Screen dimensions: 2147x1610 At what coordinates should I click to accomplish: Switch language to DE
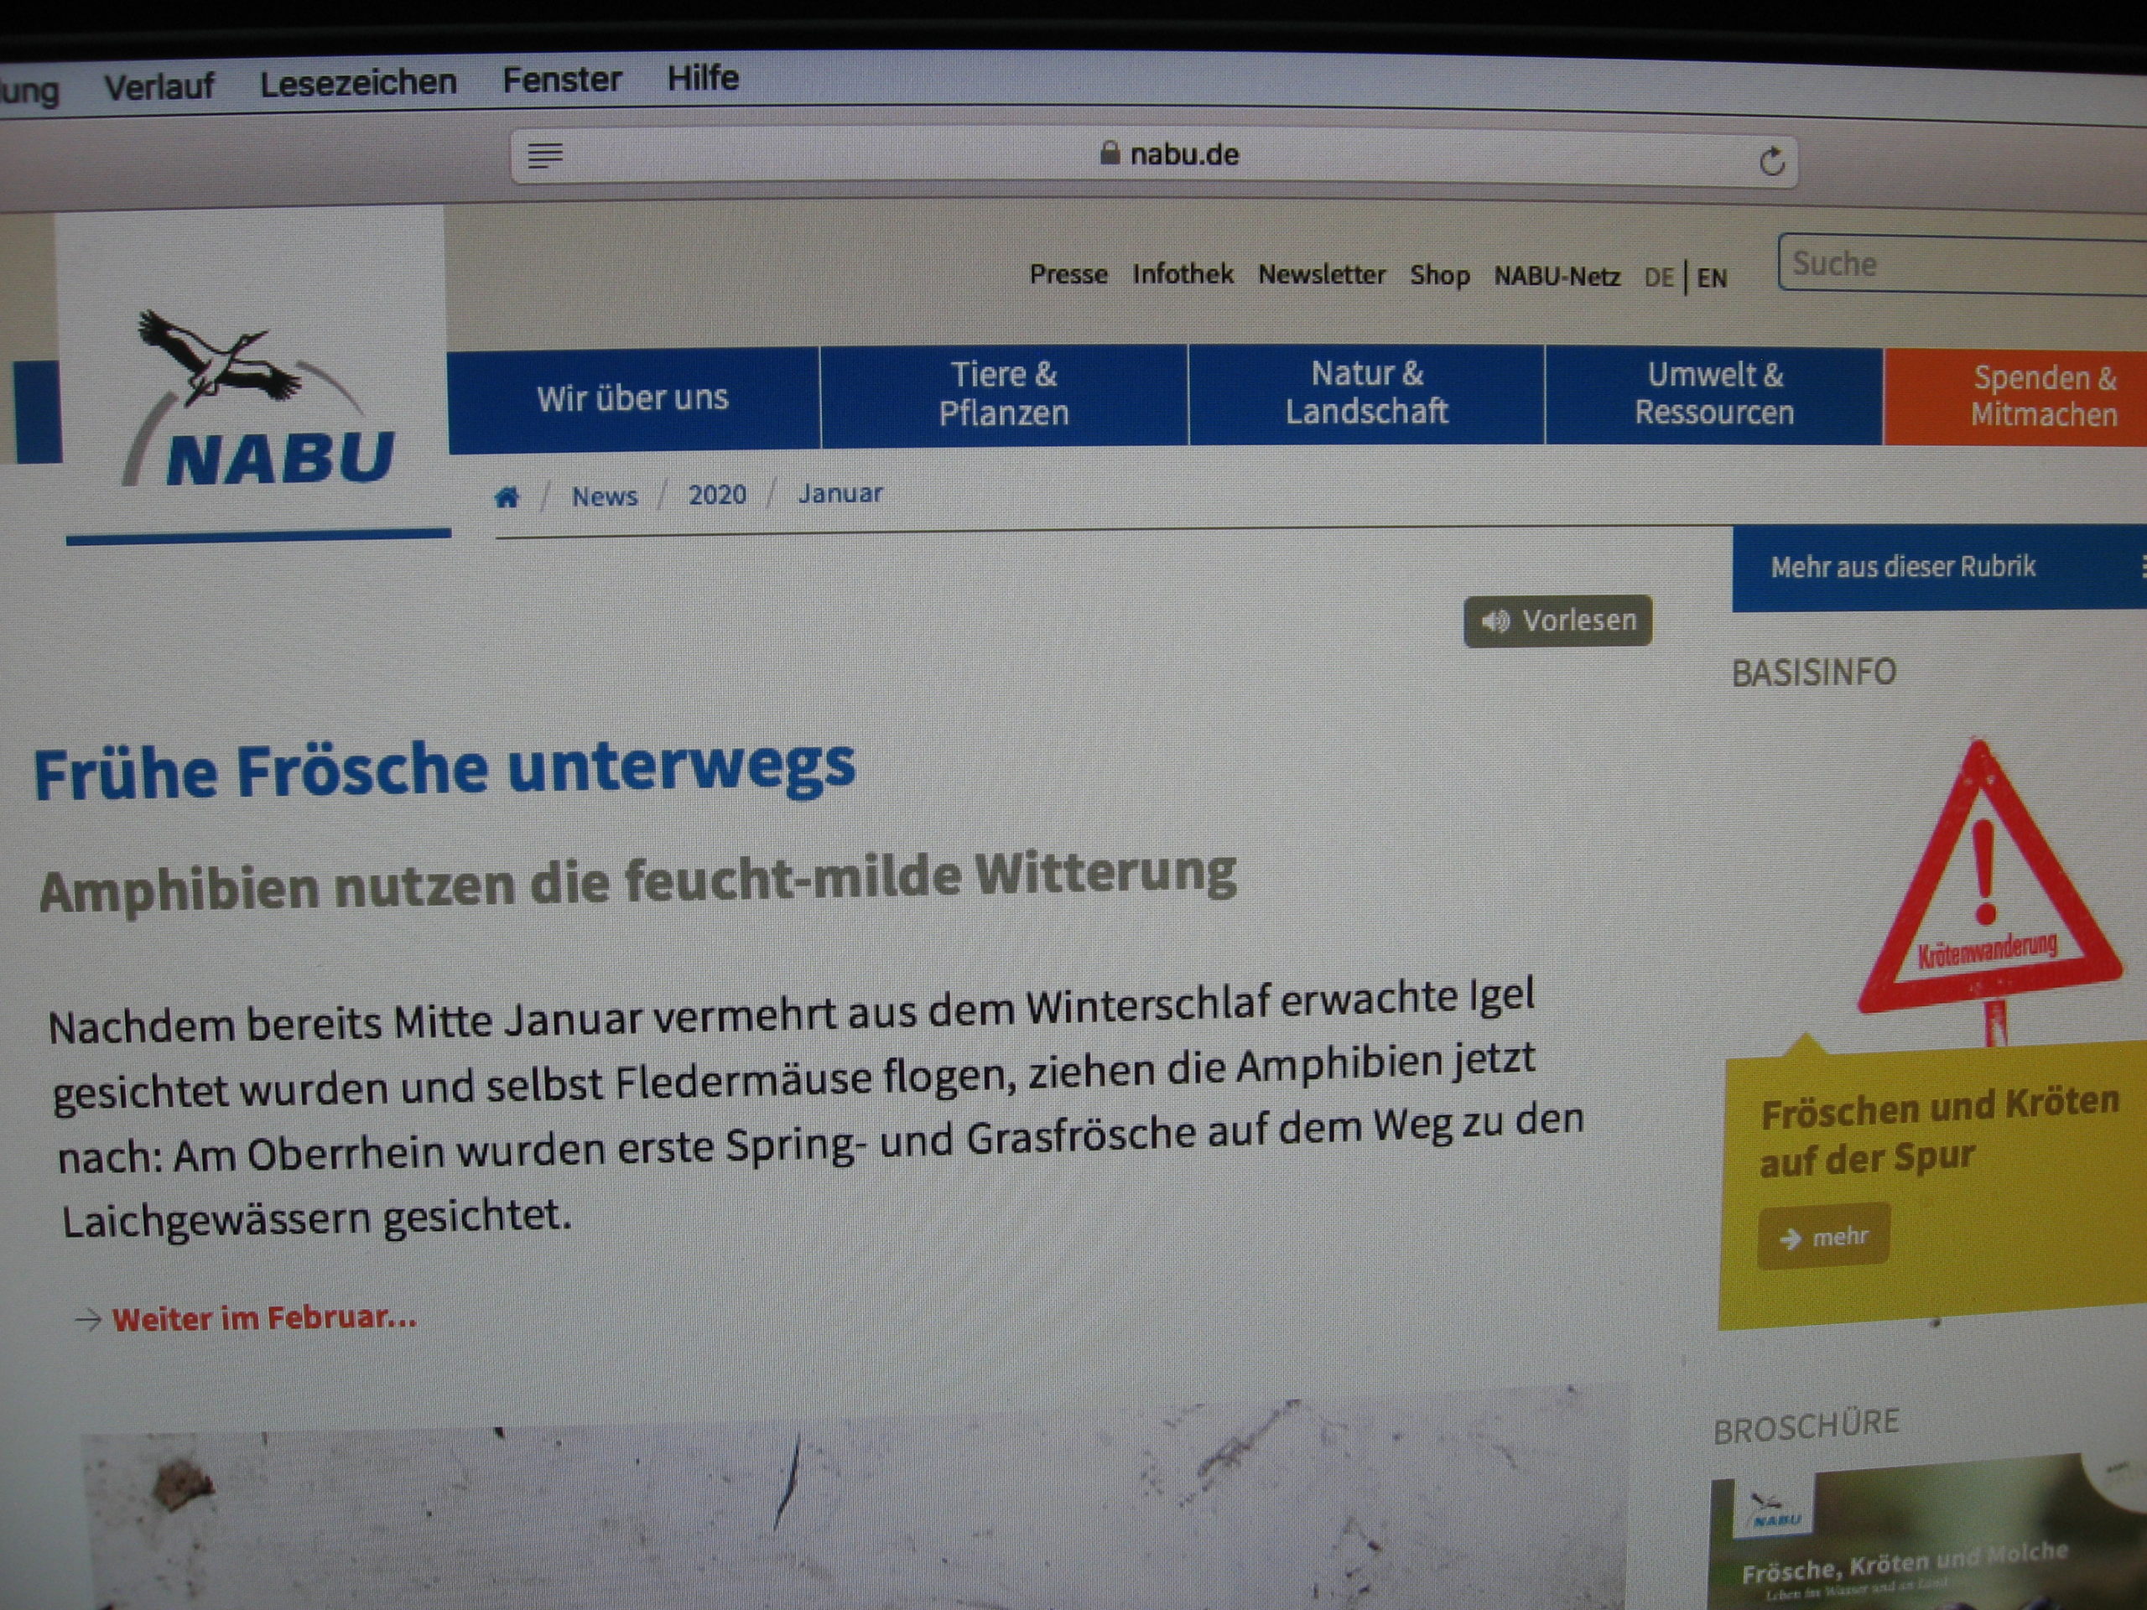1659,278
